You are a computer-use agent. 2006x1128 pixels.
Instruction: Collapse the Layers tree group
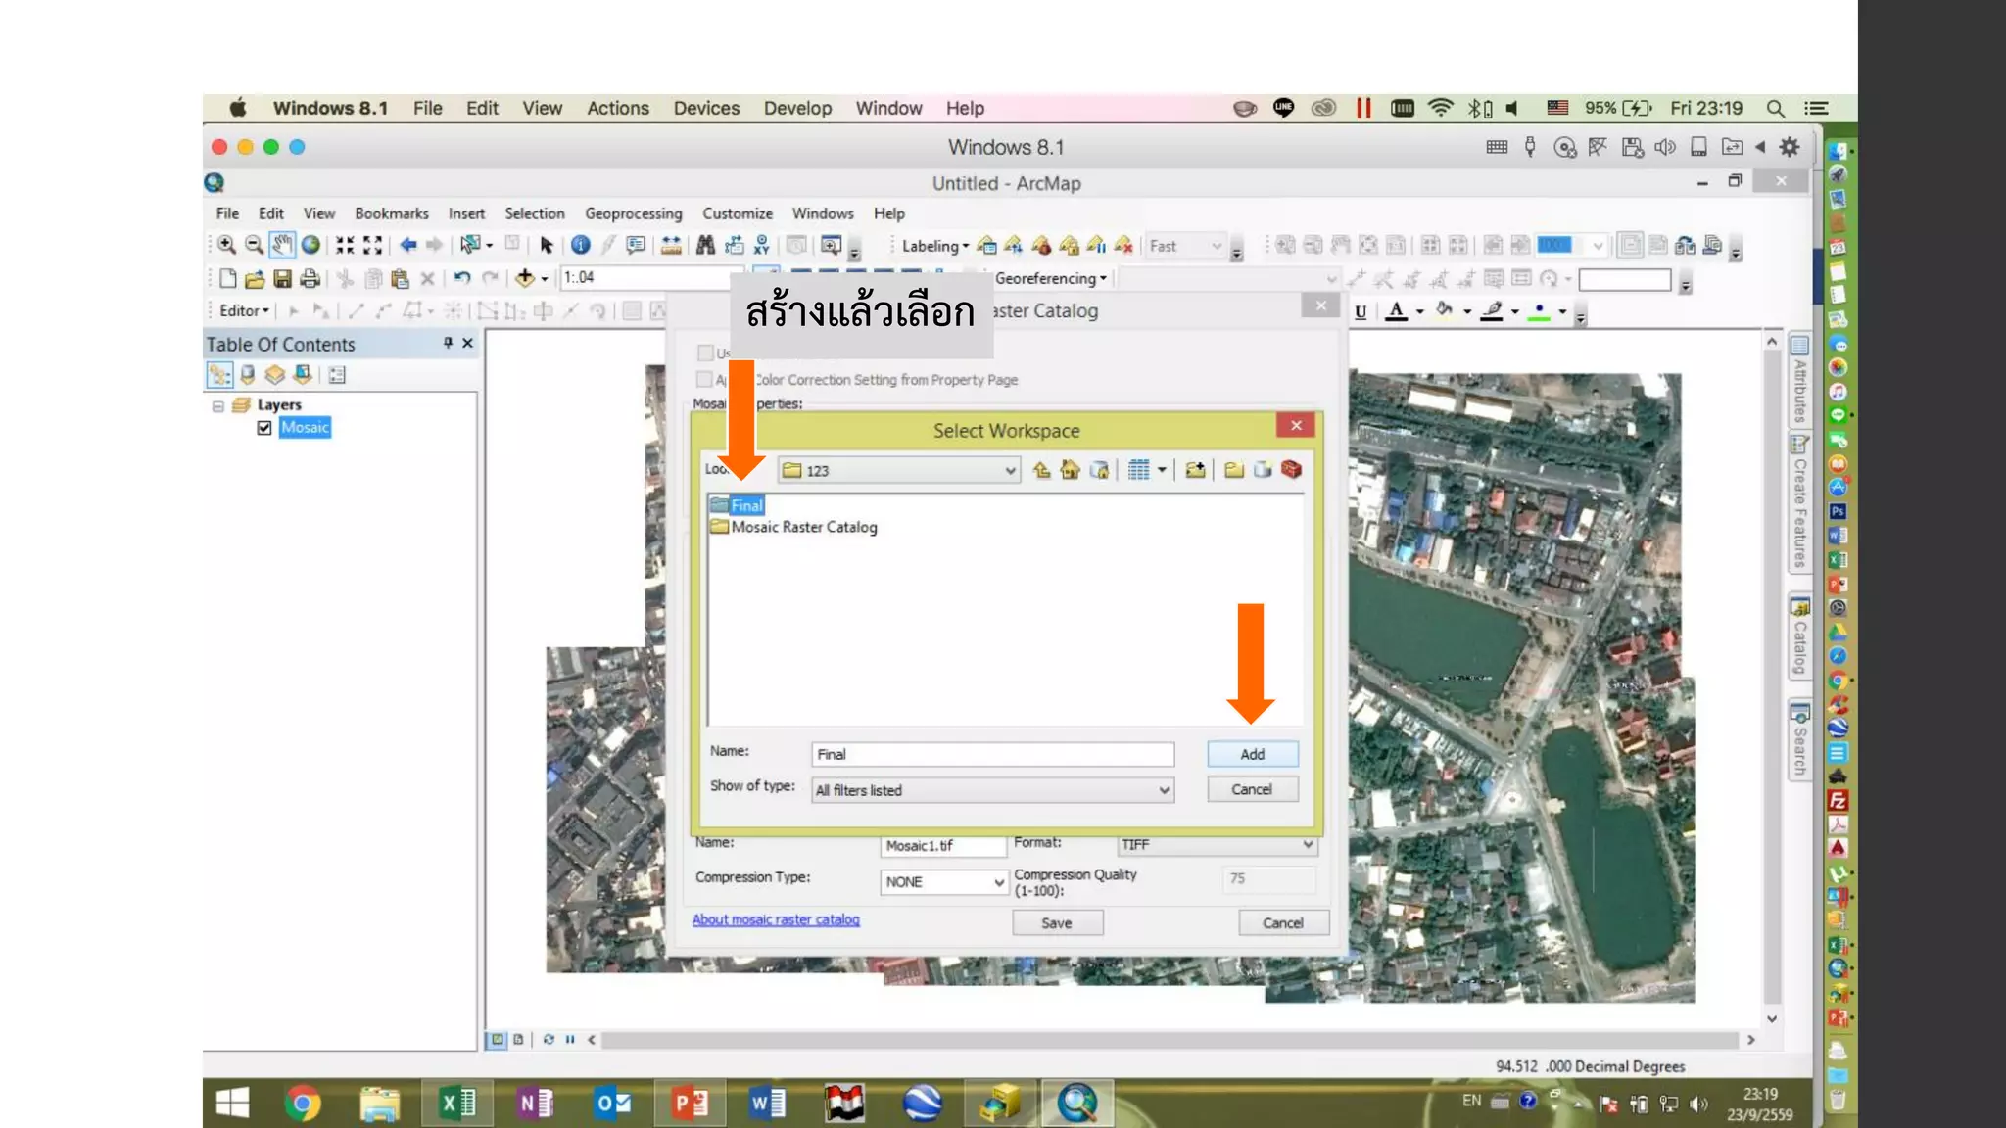pyautogui.click(x=218, y=405)
